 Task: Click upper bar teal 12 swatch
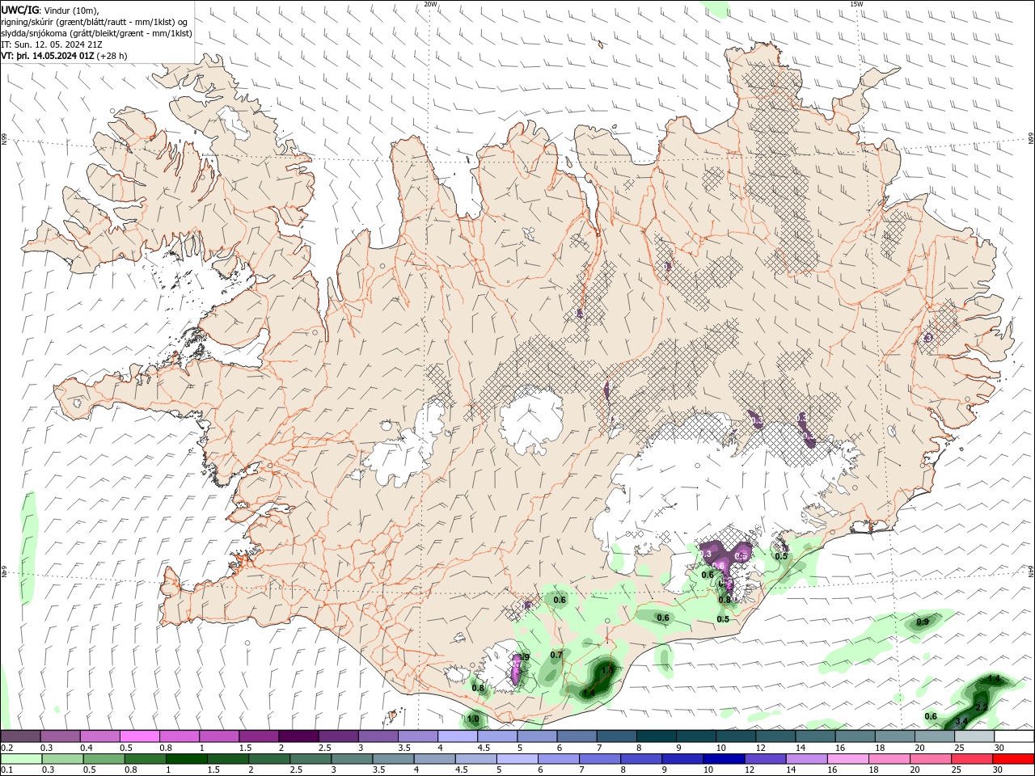775,736
